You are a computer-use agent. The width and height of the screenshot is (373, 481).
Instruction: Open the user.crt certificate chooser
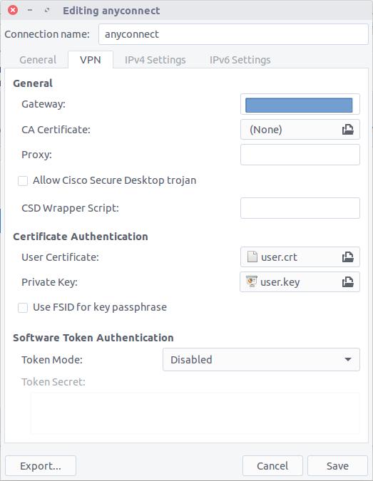(x=300, y=257)
